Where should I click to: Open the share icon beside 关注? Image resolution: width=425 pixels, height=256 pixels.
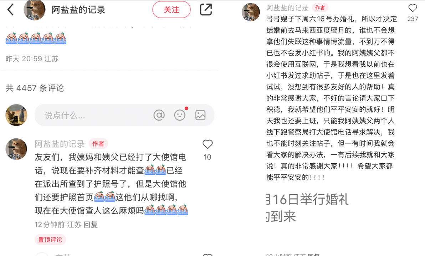pos(206,10)
